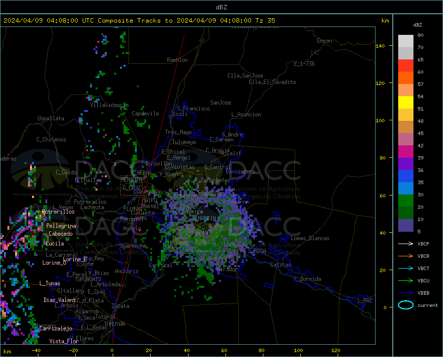Click the 'current' legend label

[x=428, y=305]
